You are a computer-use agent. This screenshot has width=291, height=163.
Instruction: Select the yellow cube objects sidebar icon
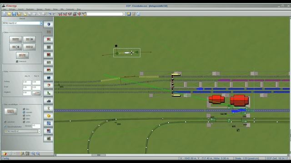point(49,116)
